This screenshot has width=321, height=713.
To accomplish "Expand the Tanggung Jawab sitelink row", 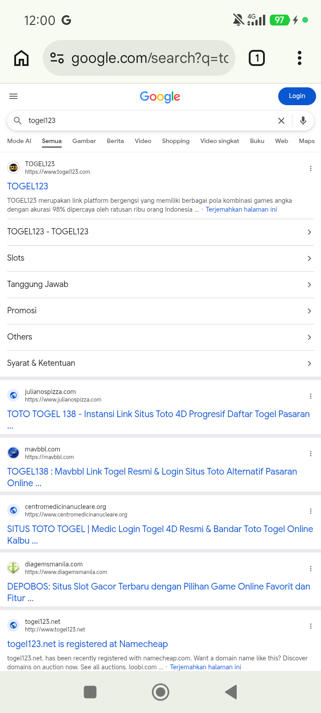I will click(160, 285).
